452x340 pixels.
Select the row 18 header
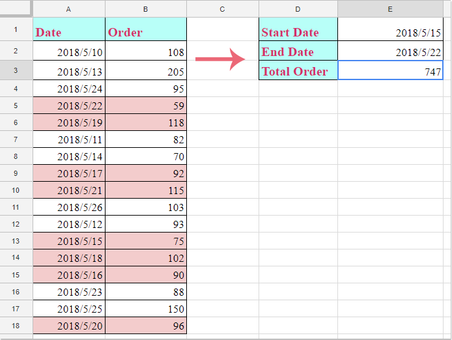point(16,325)
